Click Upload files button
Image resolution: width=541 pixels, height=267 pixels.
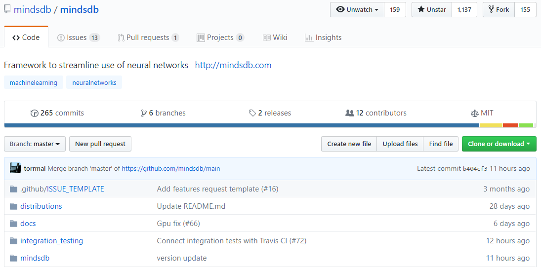pos(400,144)
